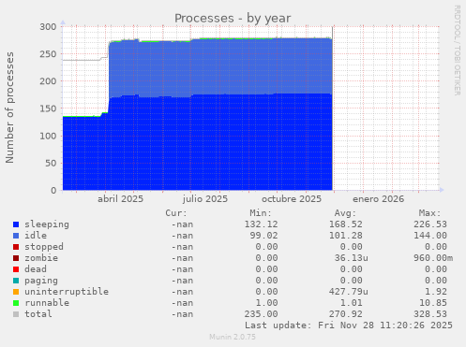Click the 'paging' legend label
This screenshot has width=466, height=347.
coord(41,281)
